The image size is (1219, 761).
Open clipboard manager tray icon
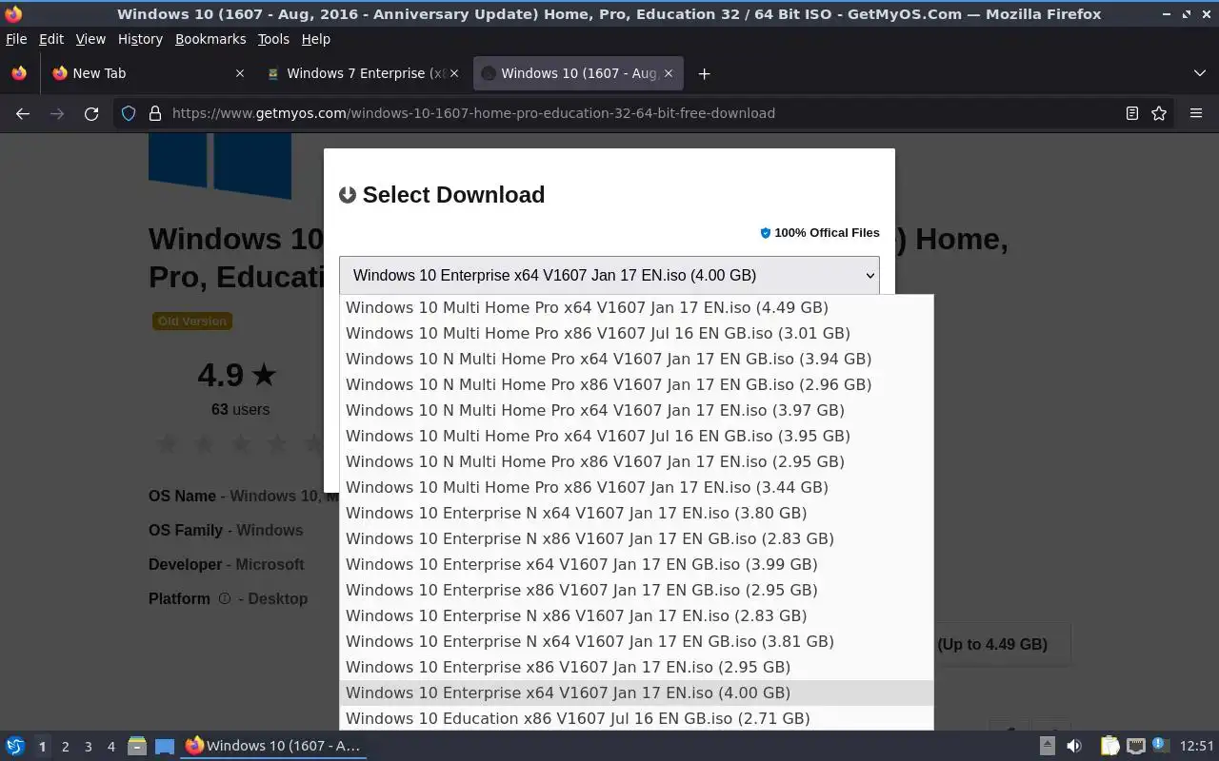(1109, 746)
